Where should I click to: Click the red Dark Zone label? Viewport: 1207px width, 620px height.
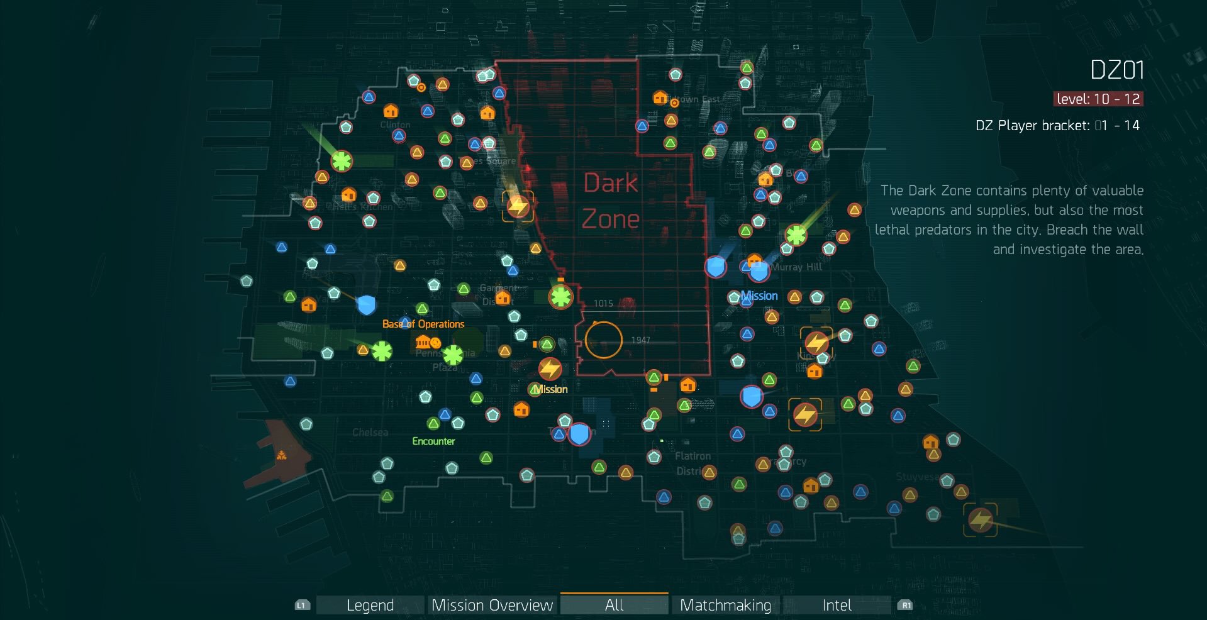pyautogui.click(x=611, y=201)
